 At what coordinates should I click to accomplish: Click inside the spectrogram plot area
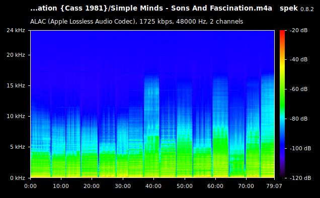[152, 104]
